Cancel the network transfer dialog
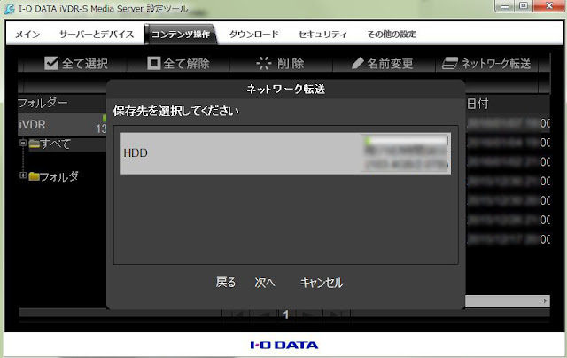This screenshot has width=567, height=358. click(322, 283)
